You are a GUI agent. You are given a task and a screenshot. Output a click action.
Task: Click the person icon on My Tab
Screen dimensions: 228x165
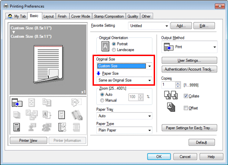(10, 16)
